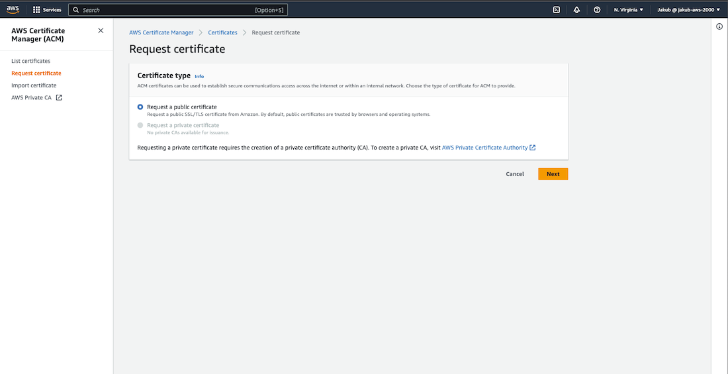The width and height of the screenshot is (728, 374).
Task: Select Request a public certificate radio
Action: [x=140, y=107]
